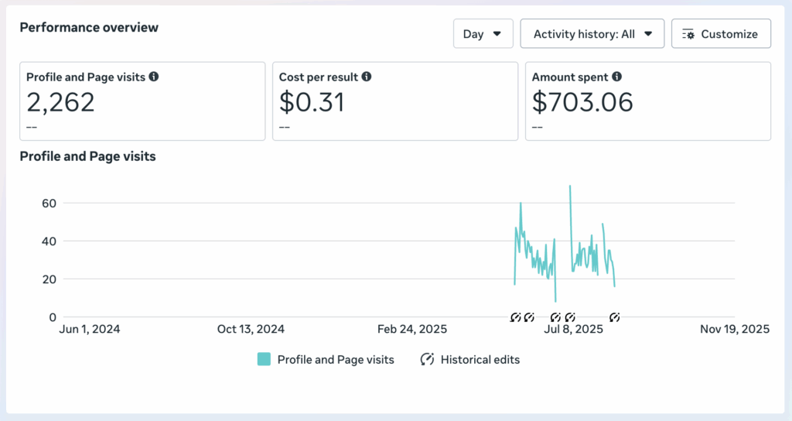Select the leftmost historical edit marker on chart
Viewport: 792px width, 421px height.
[516, 317]
